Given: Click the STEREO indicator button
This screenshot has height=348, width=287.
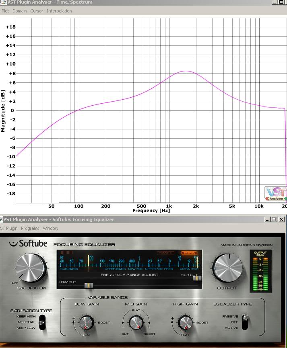Looking at the screenshot, I should click(189, 253).
